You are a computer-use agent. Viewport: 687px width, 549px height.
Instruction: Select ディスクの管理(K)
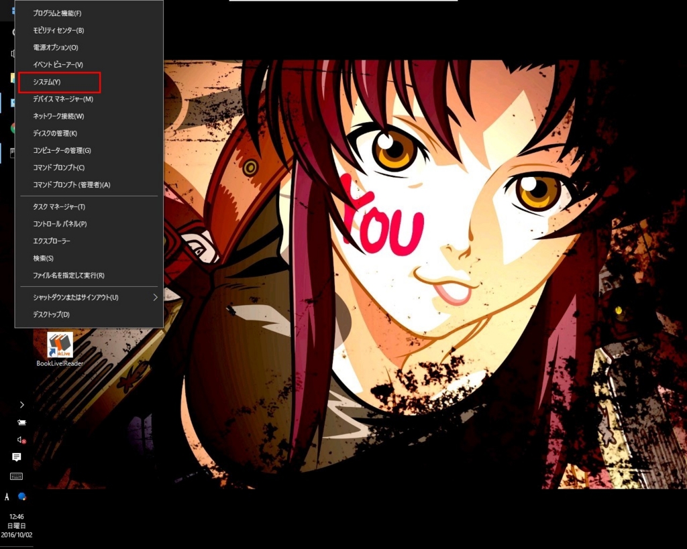pyautogui.click(x=89, y=133)
